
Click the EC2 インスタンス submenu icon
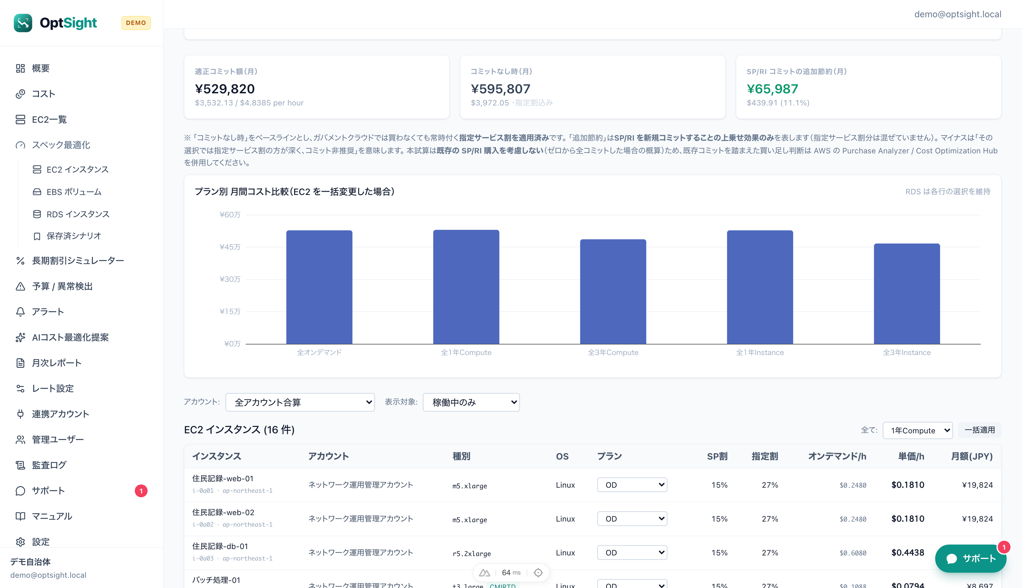click(37, 170)
